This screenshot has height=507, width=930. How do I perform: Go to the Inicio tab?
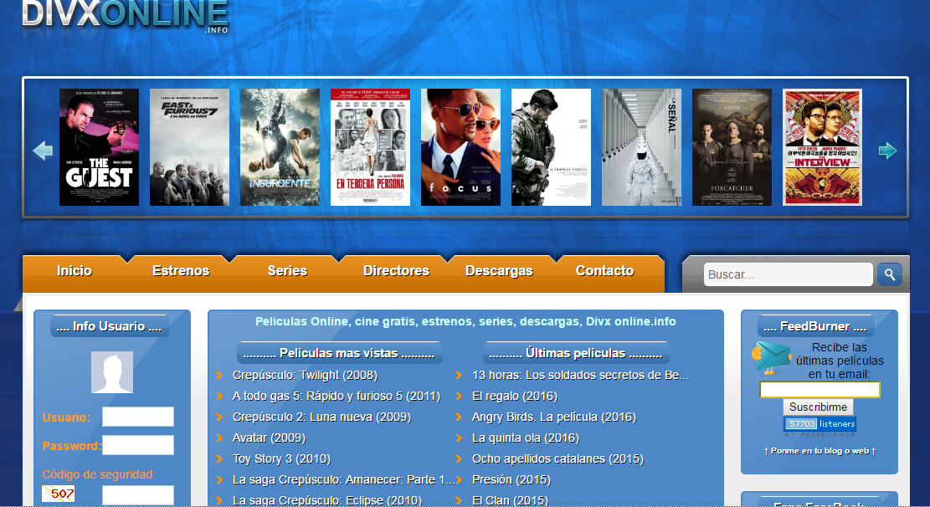tap(75, 271)
